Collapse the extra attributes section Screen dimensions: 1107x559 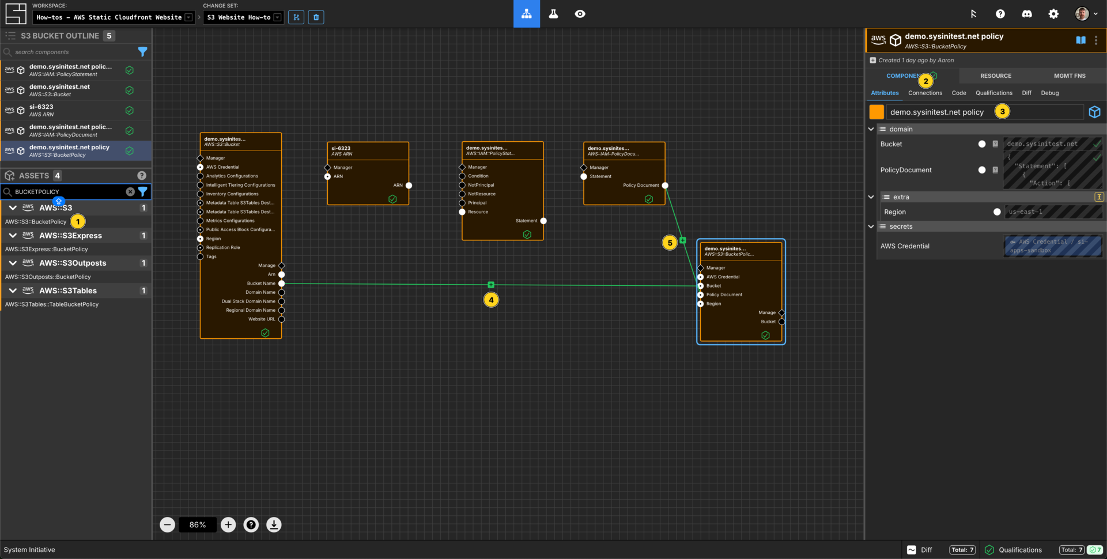click(871, 197)
